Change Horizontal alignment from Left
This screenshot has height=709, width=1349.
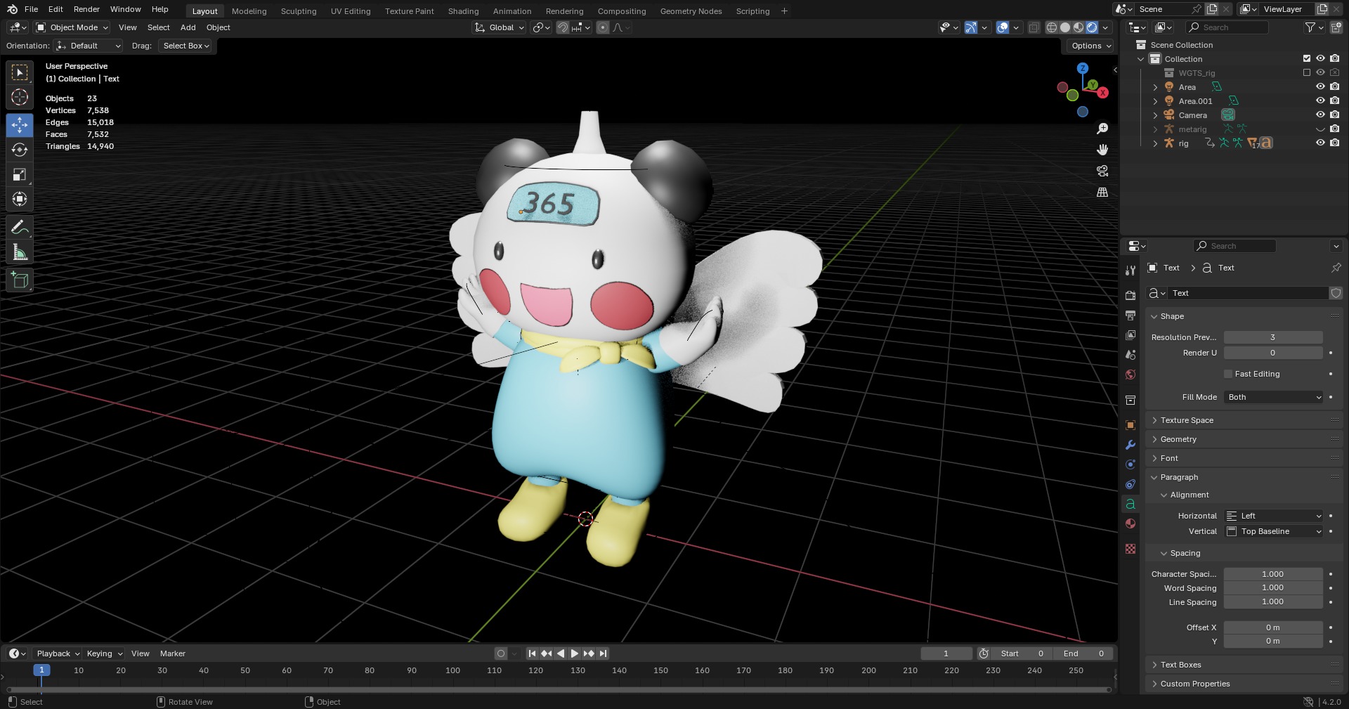coord(1273,516)
